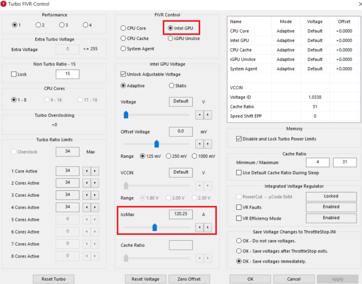Click right arrow for GPU Voltage
This screenshot has width=362, height=284.
[207, 115]
